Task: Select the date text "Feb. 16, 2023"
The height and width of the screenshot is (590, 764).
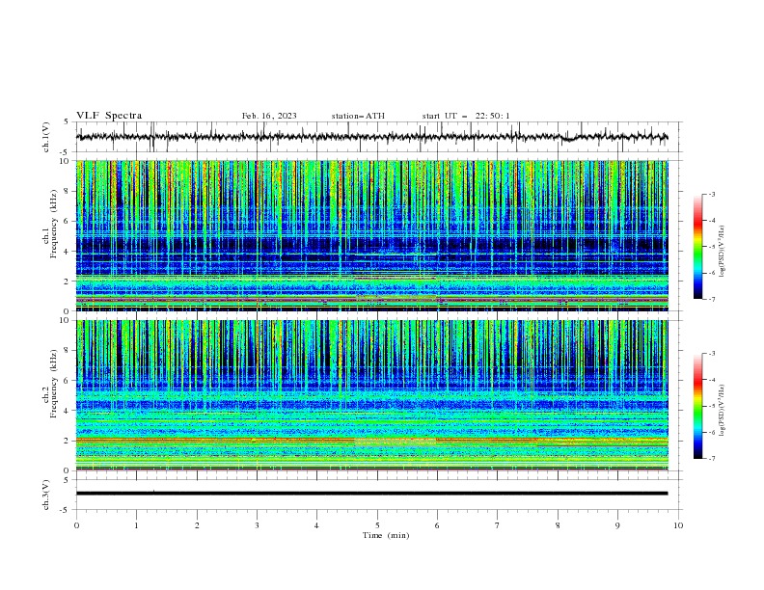Action: 269,116
